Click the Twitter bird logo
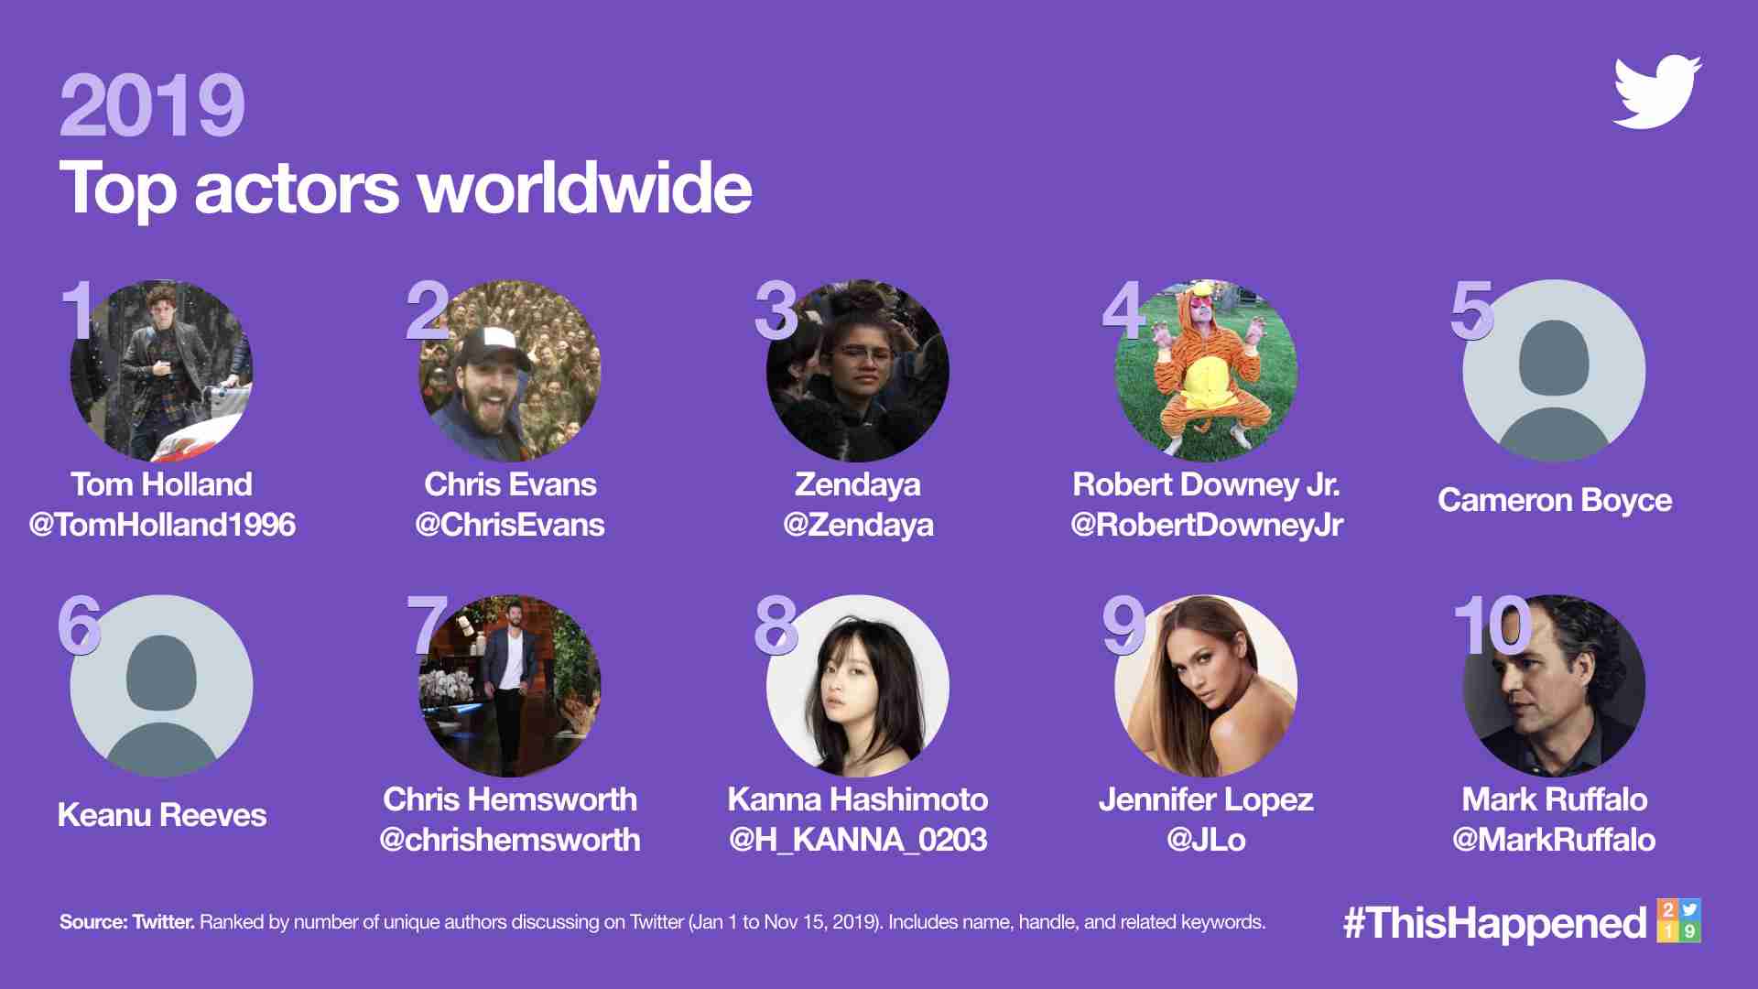The image size is (1758, 989). (x=1656, y=92)
